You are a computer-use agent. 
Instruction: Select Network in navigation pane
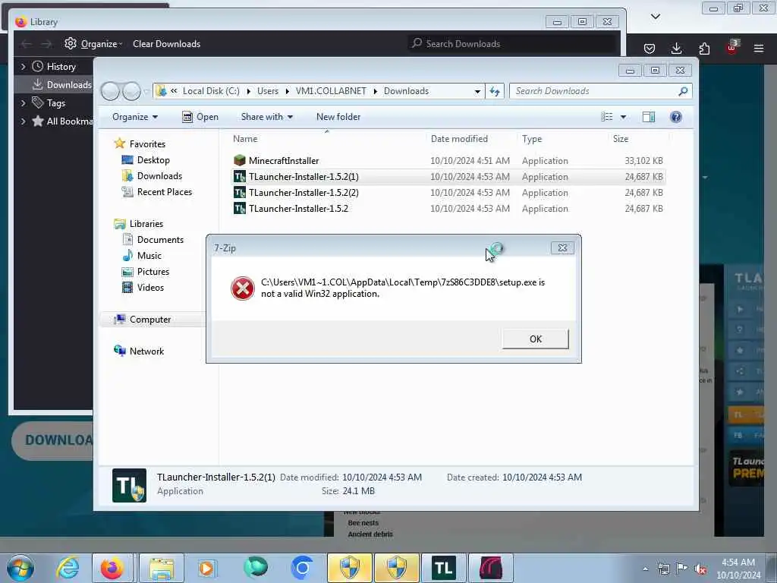point(146,351)
